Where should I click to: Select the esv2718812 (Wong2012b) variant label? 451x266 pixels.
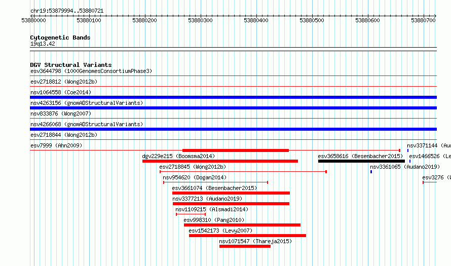click(x=64, y=82)
